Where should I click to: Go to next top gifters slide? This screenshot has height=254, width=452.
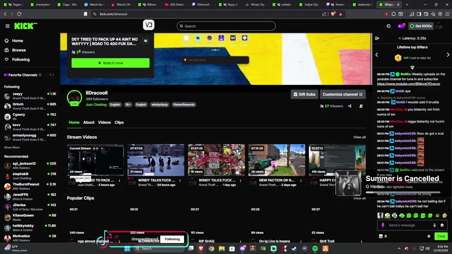coord(448,55)
